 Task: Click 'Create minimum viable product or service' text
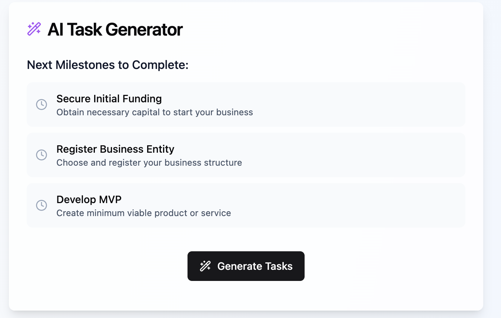click(x=143, y=213)
